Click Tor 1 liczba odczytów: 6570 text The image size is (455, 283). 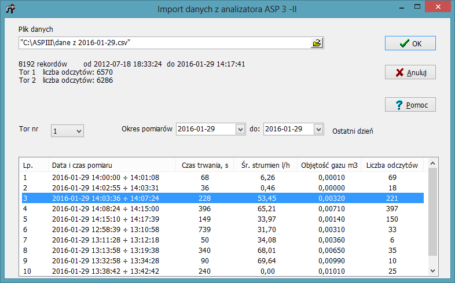66,72
